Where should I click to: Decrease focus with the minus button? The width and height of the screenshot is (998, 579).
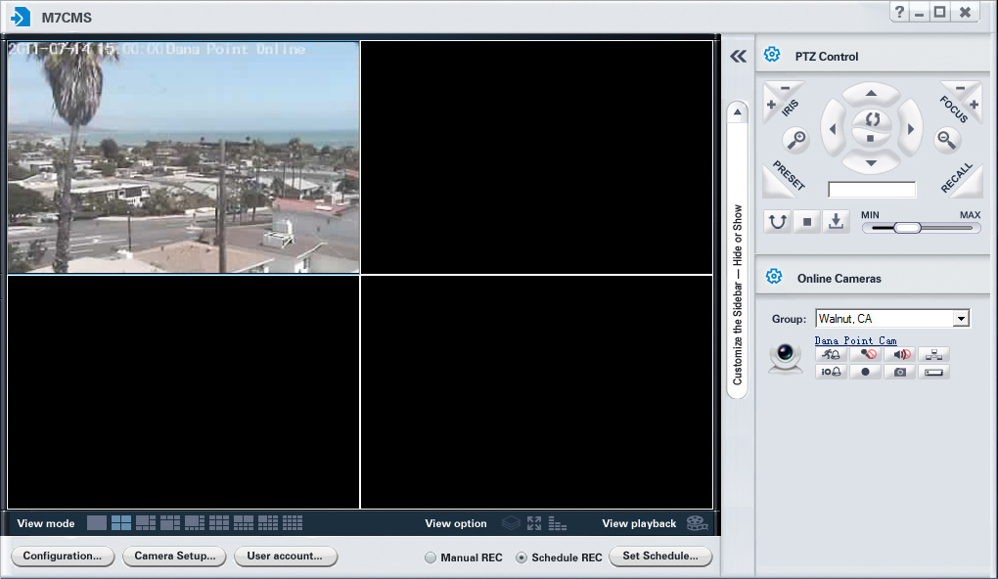pyautogui.click(x=961, y=88)
